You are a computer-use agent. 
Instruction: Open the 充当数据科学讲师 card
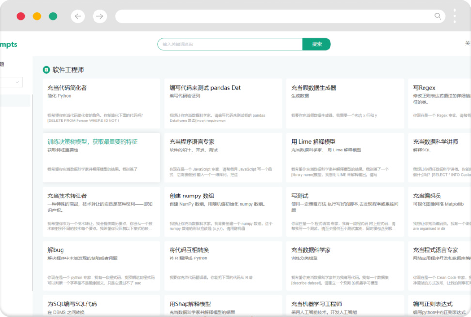440,158
